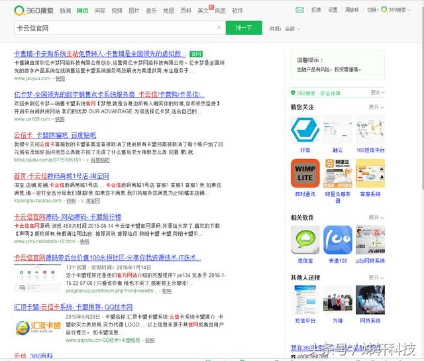The height and width of the screenshot is (361, 424).
Task: Open the 云信卡_卡盟防骗吧_百度贴吧 result link
Action: 55,135
